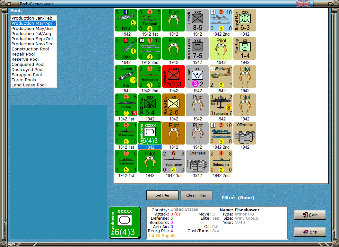Select the tan Submarine 1942 2nd counter

(221, 162)
